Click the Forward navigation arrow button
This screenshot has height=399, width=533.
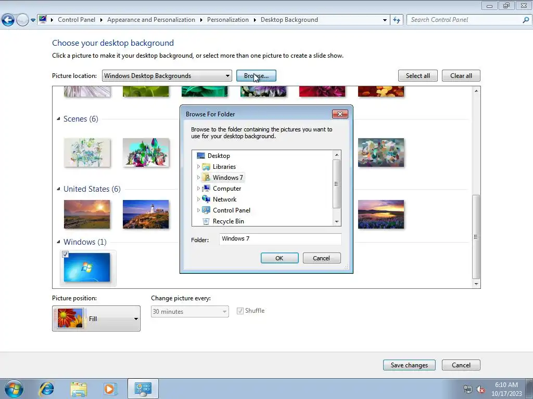[x=22, y=20]
